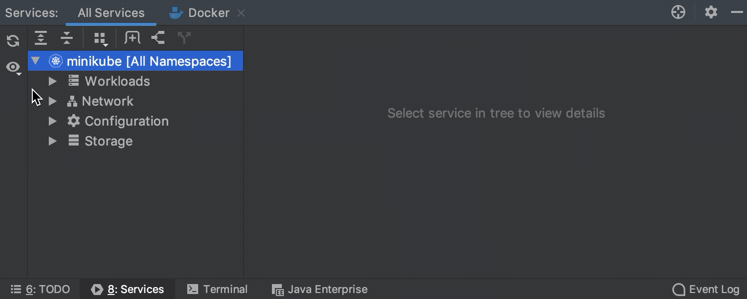The height and width of the screenshot is (299, 747).
Task: Open the eye view options
Action: point(13,67)
